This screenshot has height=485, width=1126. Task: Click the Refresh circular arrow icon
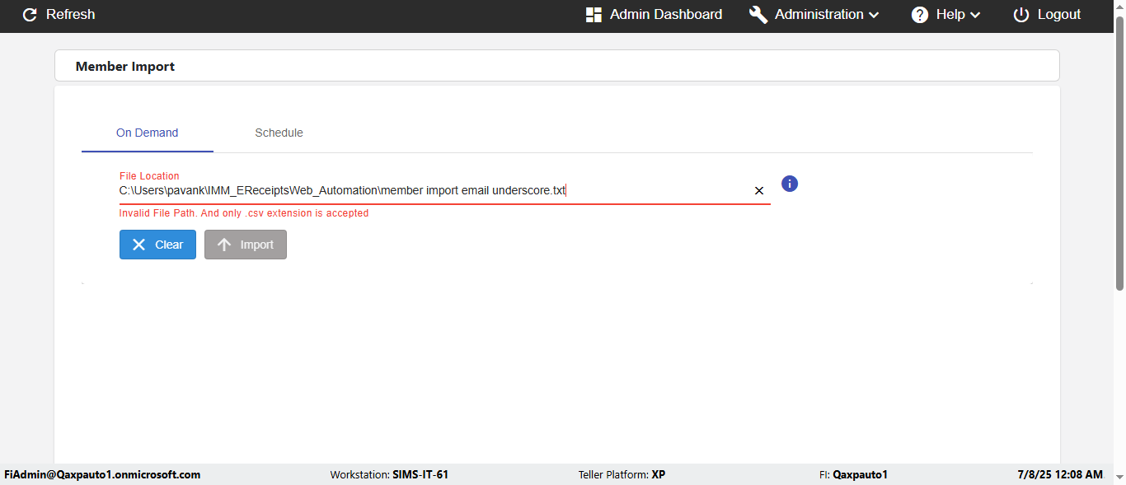(30, 15)
